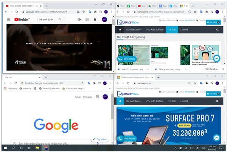Viewport: 227px width, 153px height.
Task: Expand Surface Store dropdown in top-right window
Action: (x=134, y=30)
